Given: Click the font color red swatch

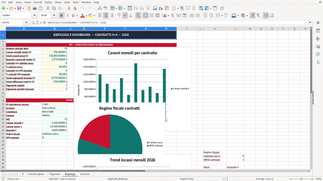Looking at the screenshot, I should (x=83, y=16).
